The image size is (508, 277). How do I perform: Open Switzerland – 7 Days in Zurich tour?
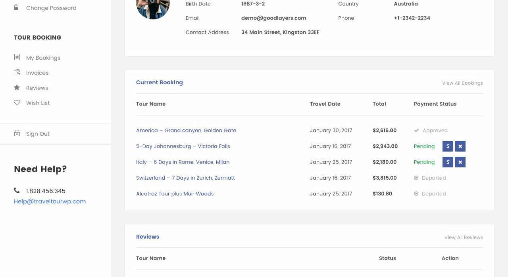pyautogui.click(x=185, y=178)
